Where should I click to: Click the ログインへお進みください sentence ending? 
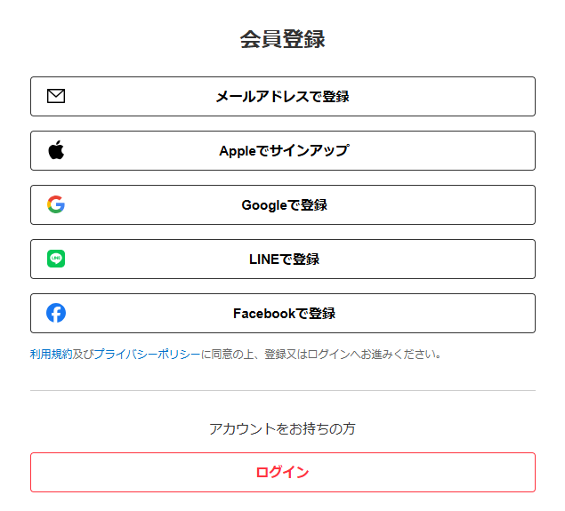[374, 354]
